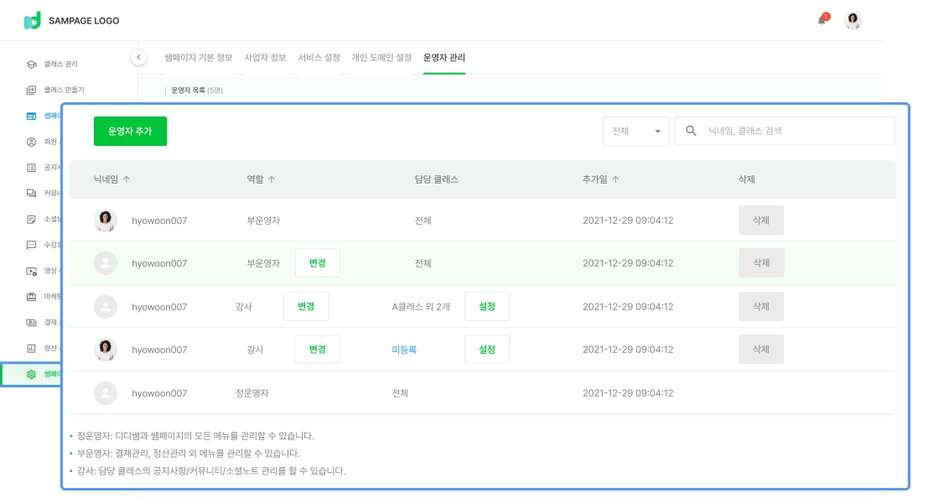Sort list by 추가일 column
The width and height of the screenshot is (928, 498).
tap(601, 179)
